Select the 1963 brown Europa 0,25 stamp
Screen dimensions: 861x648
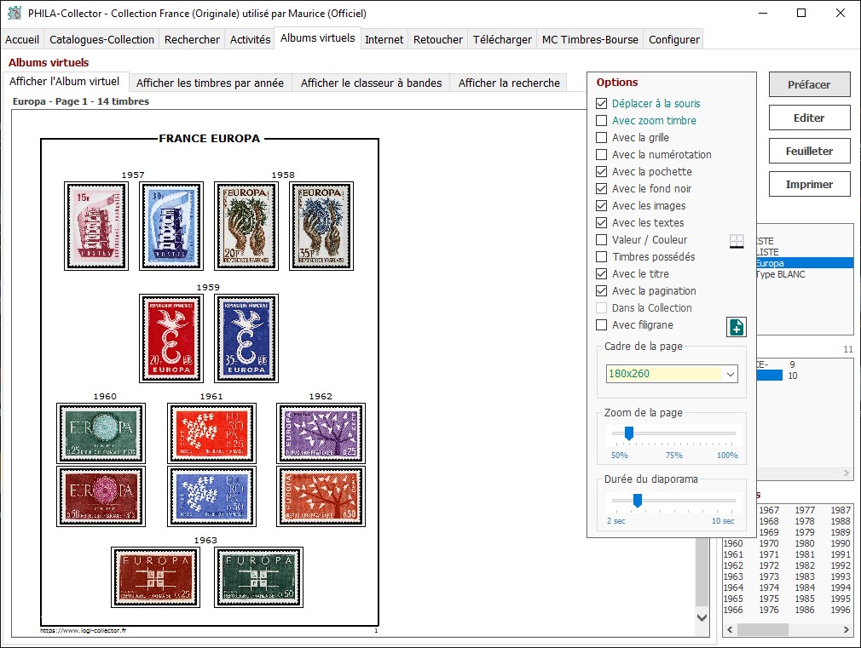click(155, 577)
